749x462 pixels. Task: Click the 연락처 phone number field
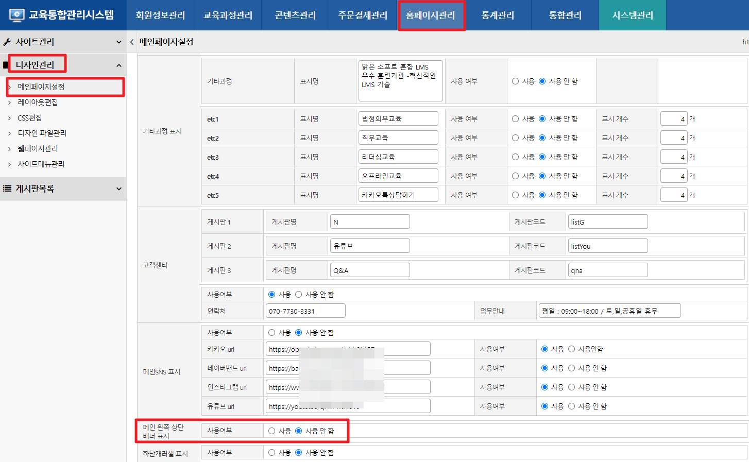point(305,311)
